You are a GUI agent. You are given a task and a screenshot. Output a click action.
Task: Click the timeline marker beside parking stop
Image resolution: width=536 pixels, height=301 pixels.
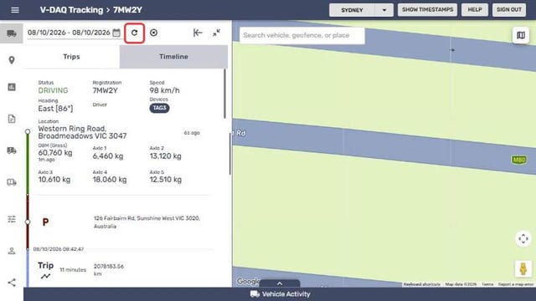coord(28,222)
